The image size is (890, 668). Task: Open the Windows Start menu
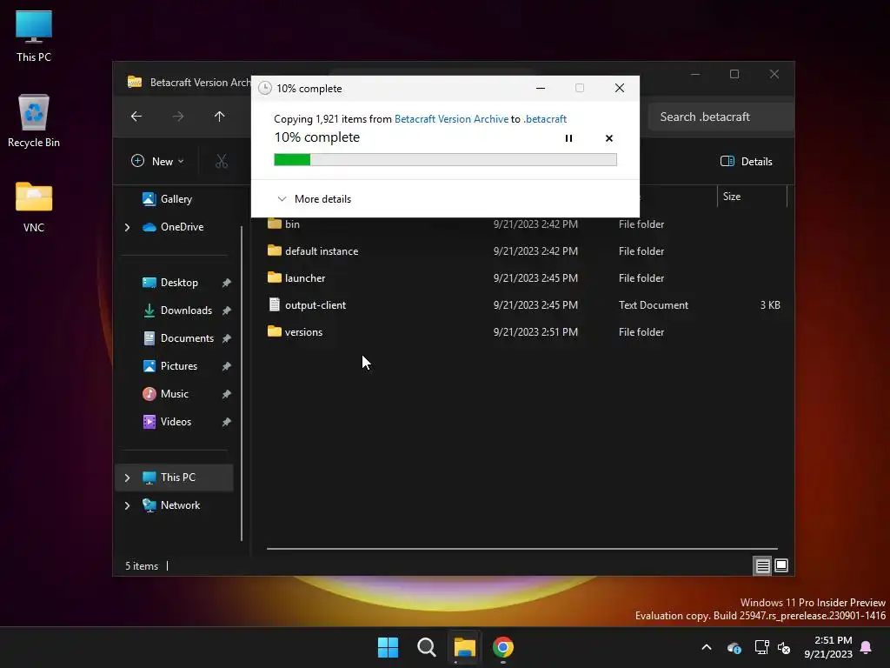tap(389, 647)
